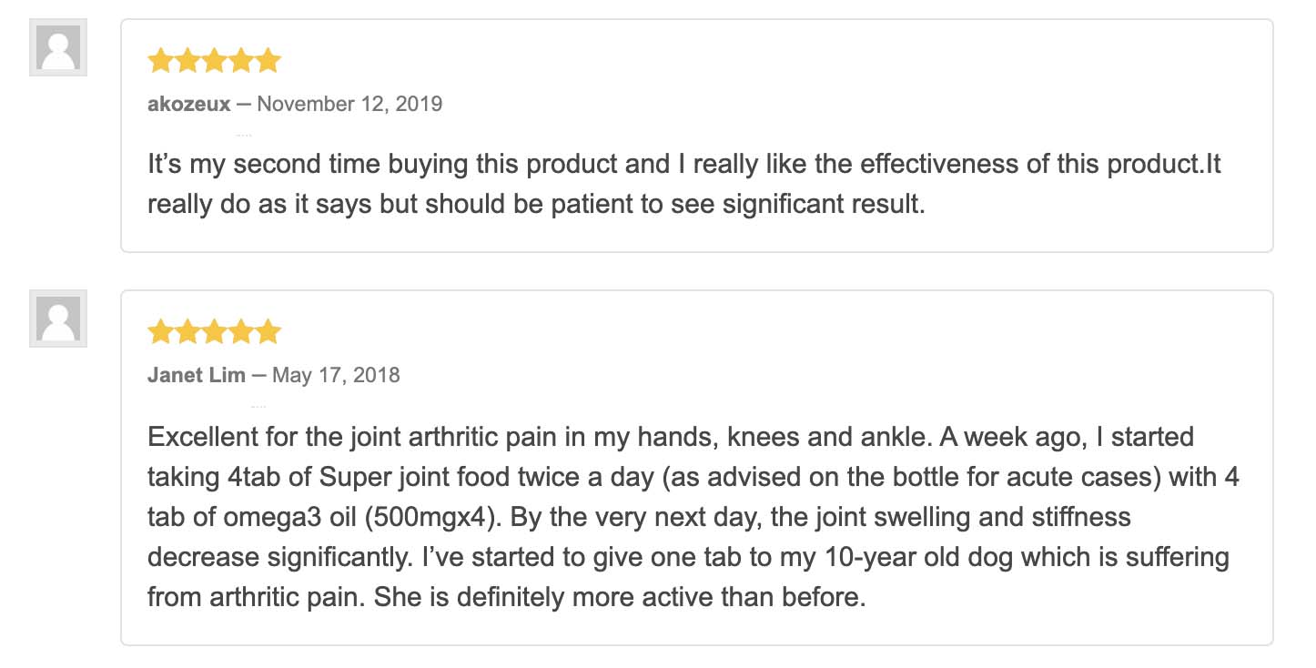Click the reviewer name akozeux
The image size is (1316, 668).
click(x=188, y=104)
